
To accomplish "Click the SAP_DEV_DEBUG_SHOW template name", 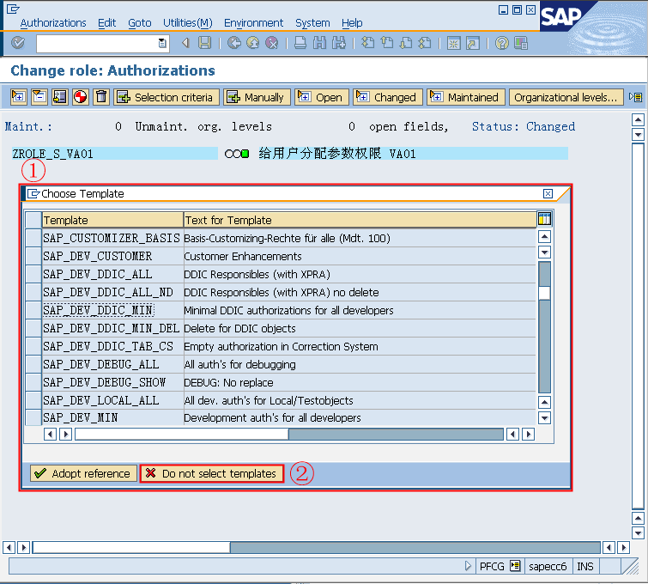I will [x=104, y=382].
